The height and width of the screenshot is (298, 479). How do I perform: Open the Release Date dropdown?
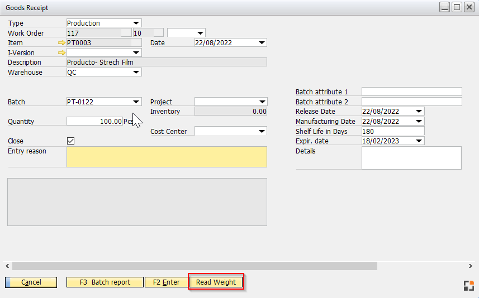point(419,112)
